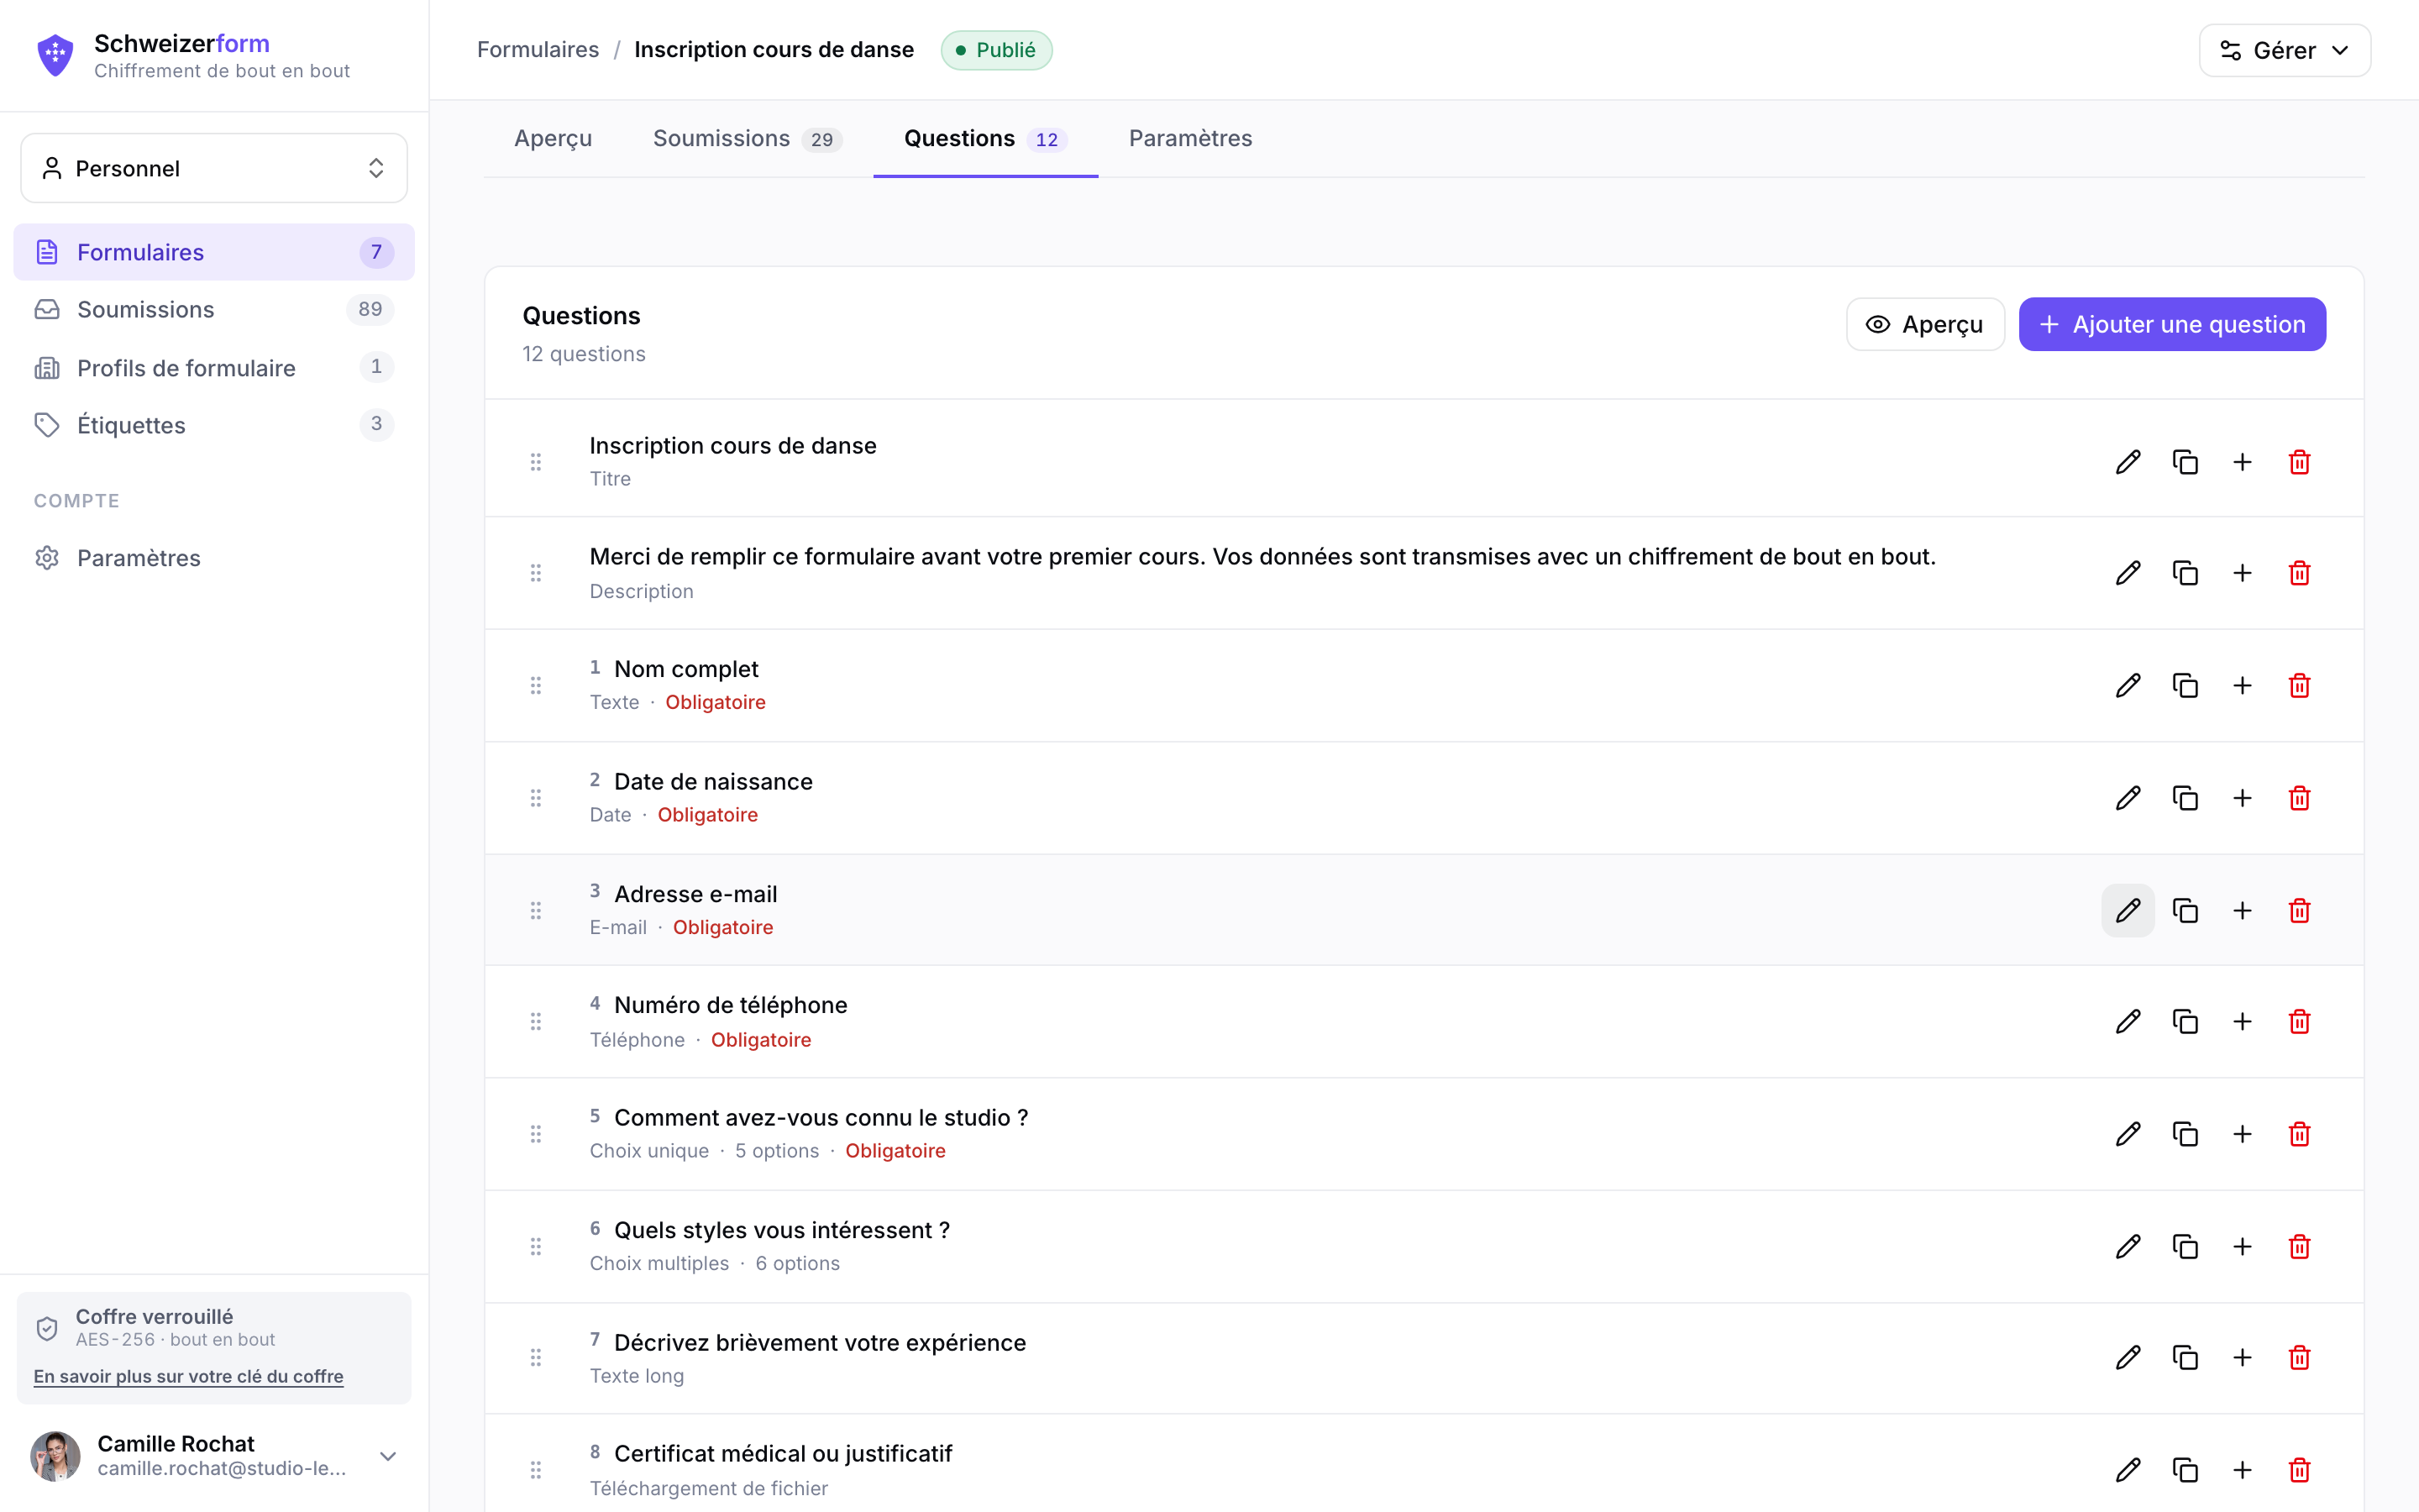Open the Paramètres tab of the form

point(1189,139)
